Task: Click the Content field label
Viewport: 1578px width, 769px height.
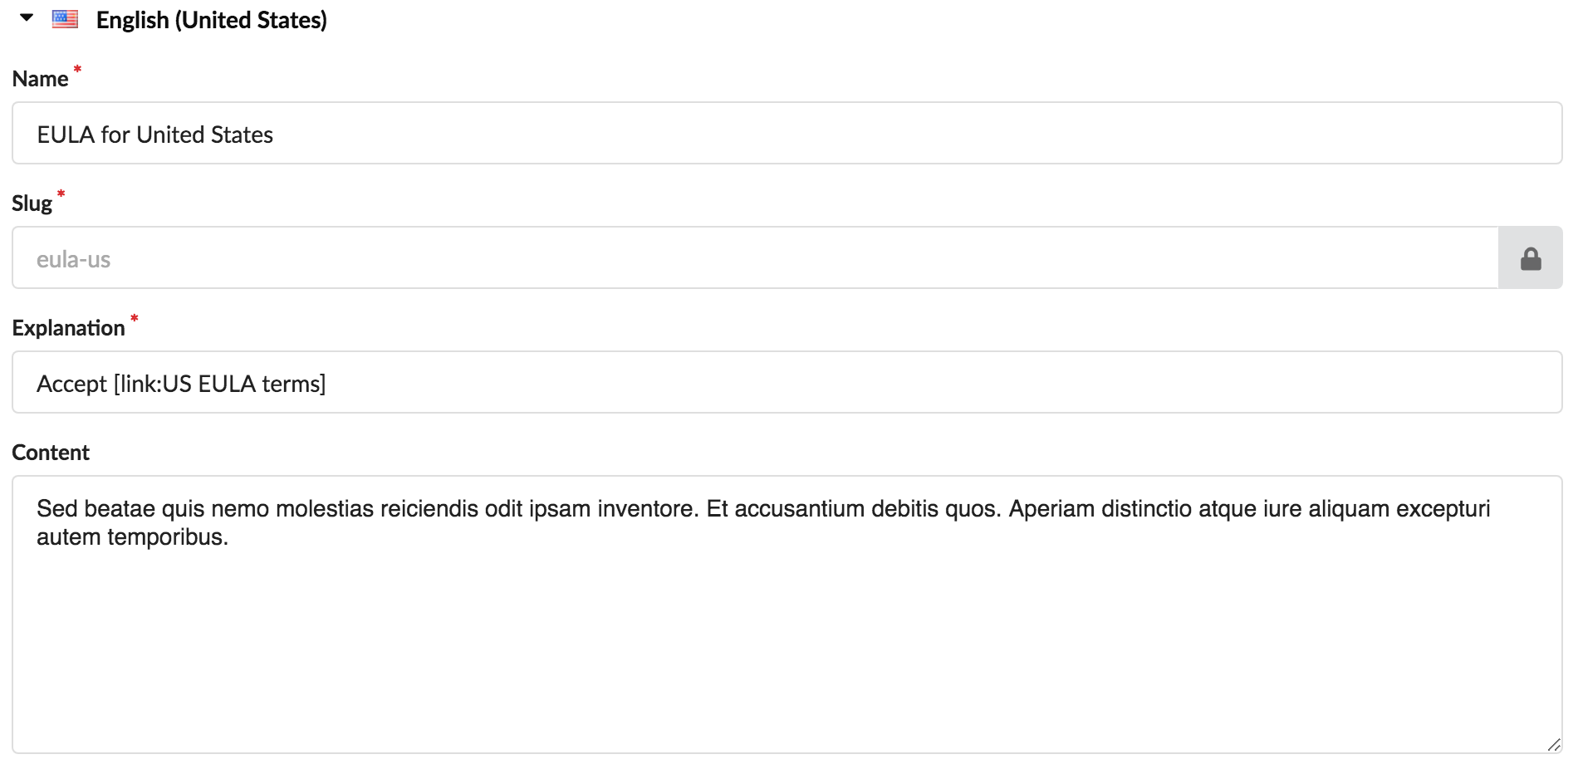Action: click(x=51, y=453)
